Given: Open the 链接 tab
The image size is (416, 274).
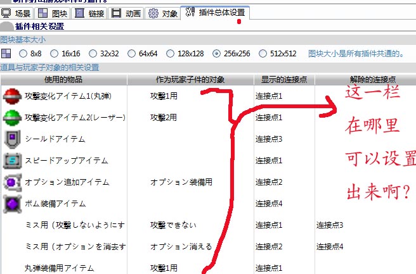Looking at the screenshot, I should [x=89, y=13].
